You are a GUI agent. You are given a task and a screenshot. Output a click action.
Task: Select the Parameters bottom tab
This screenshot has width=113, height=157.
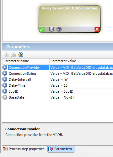coord(61,149)
